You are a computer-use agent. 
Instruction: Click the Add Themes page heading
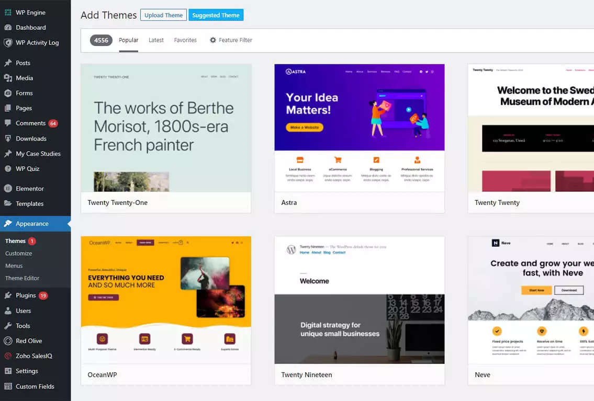pyautogui.click(x=109, y=15)
